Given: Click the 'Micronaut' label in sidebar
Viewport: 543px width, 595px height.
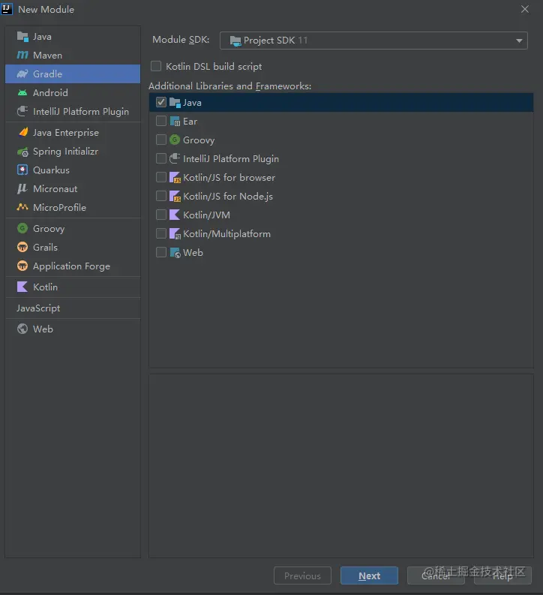Looking at the screenshot, I should [x=55, y=188].
